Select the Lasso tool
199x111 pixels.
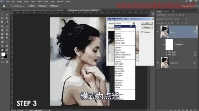2,18
